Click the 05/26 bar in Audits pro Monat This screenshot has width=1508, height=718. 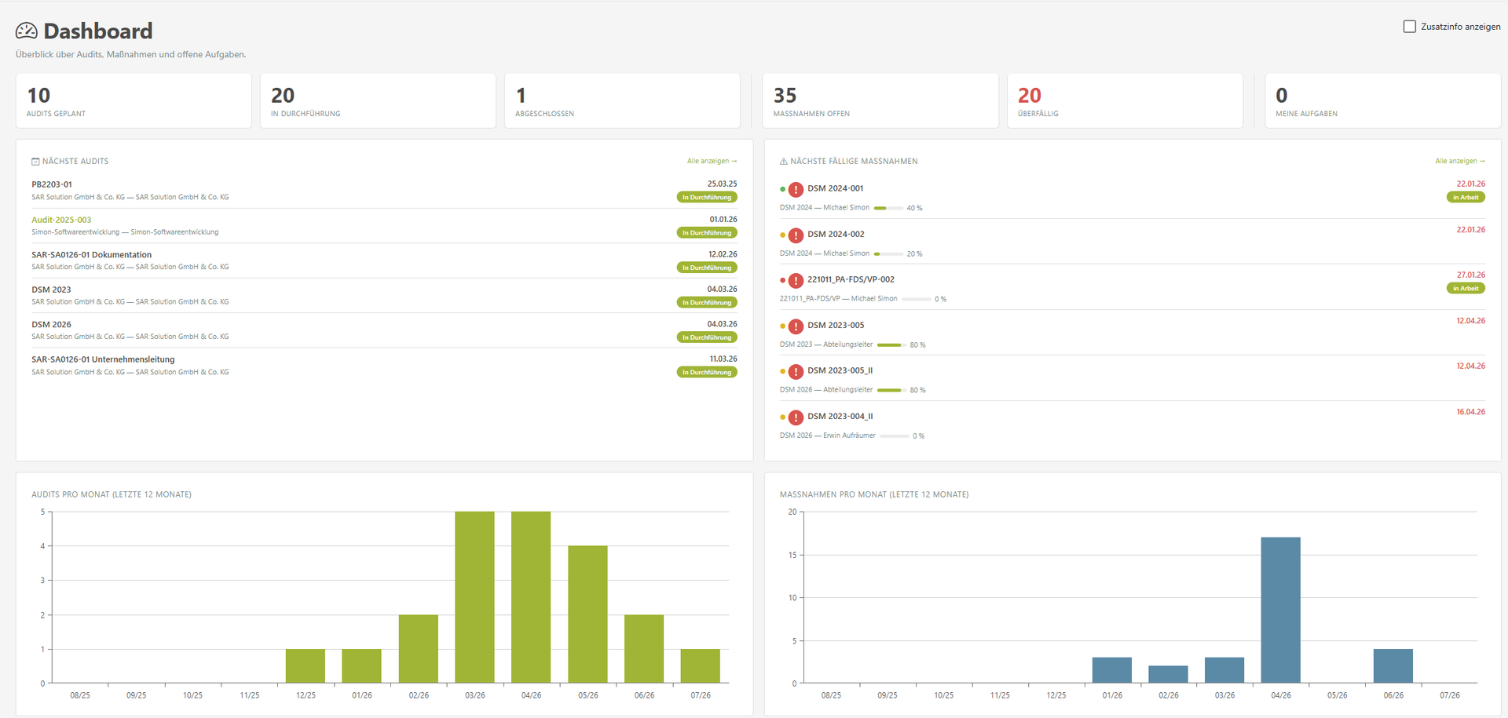(587, 614)
